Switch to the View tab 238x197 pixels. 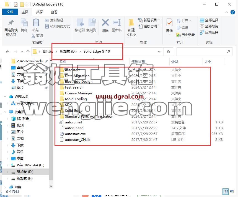[x=54, y=12]
